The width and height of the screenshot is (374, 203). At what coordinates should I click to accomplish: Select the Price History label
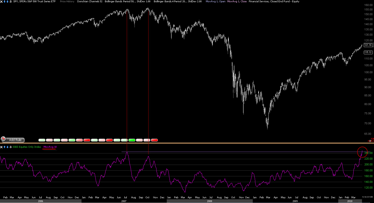pyautogui.click(x=67, y=1)
